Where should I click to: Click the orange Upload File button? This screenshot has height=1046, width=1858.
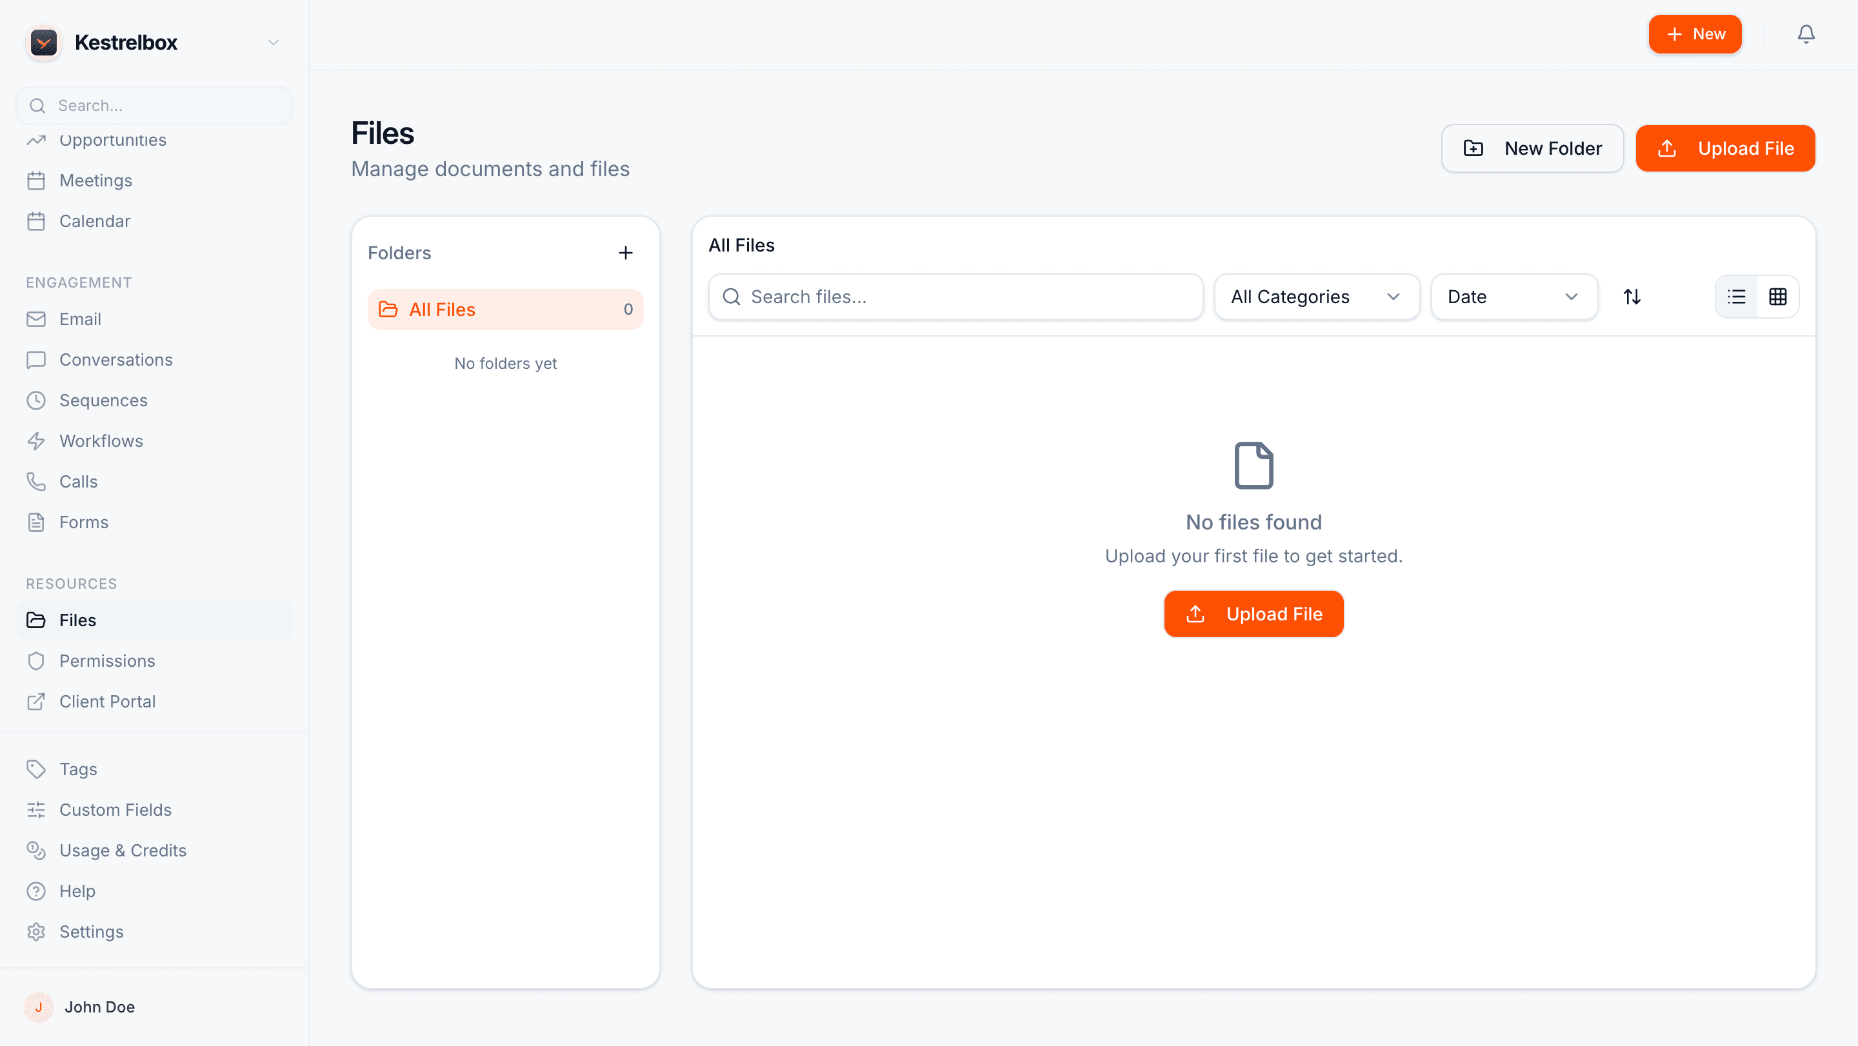tap(1725, 148)
